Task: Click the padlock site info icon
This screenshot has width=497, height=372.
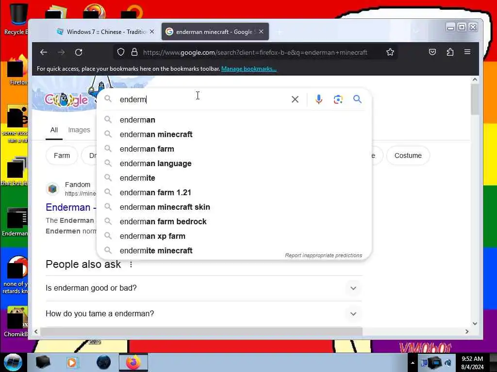Action: 134,52
